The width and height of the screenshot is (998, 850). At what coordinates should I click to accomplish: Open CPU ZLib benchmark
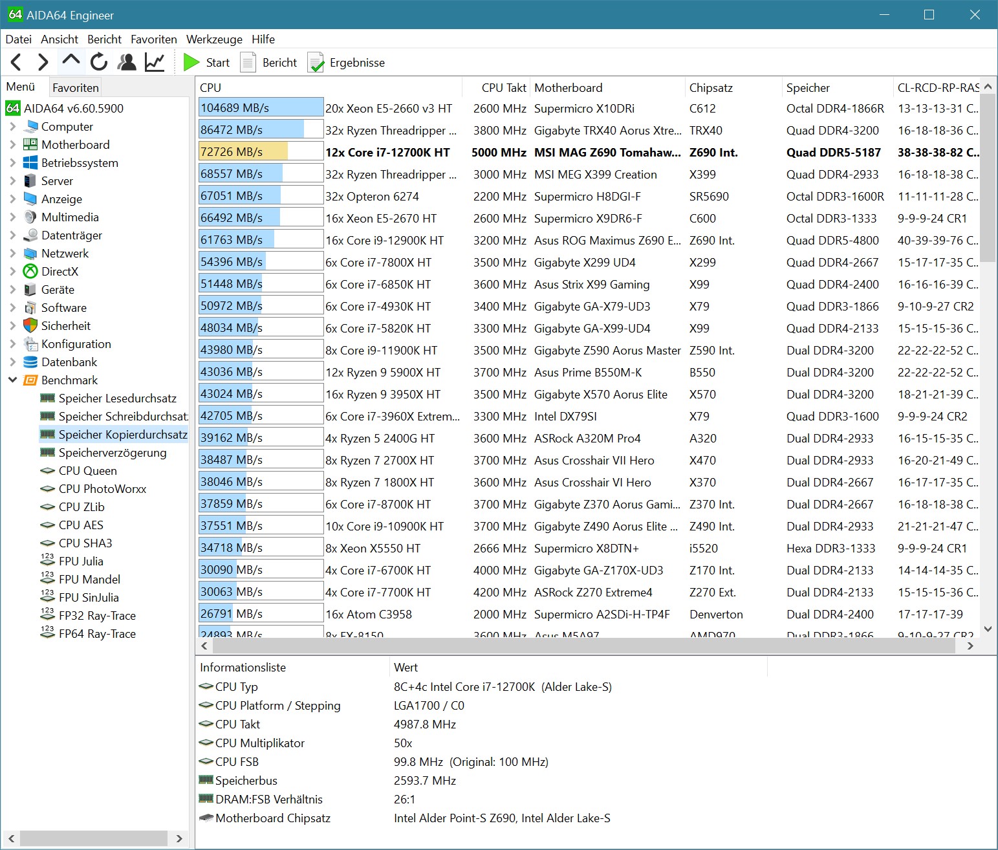72,507
